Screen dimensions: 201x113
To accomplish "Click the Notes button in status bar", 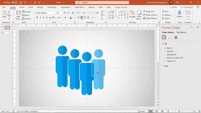I will coord(141,111).
